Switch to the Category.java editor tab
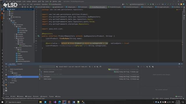Viewport: 186px width, 104px height. click(x=71, y=7)
